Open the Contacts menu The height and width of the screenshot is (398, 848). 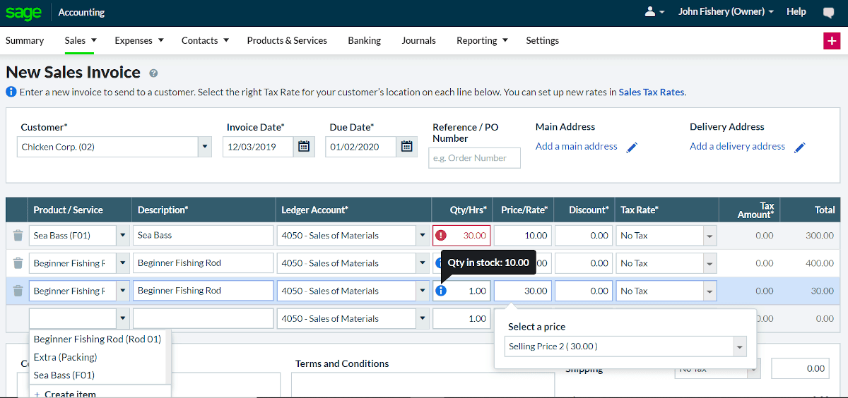pos(205,41)
